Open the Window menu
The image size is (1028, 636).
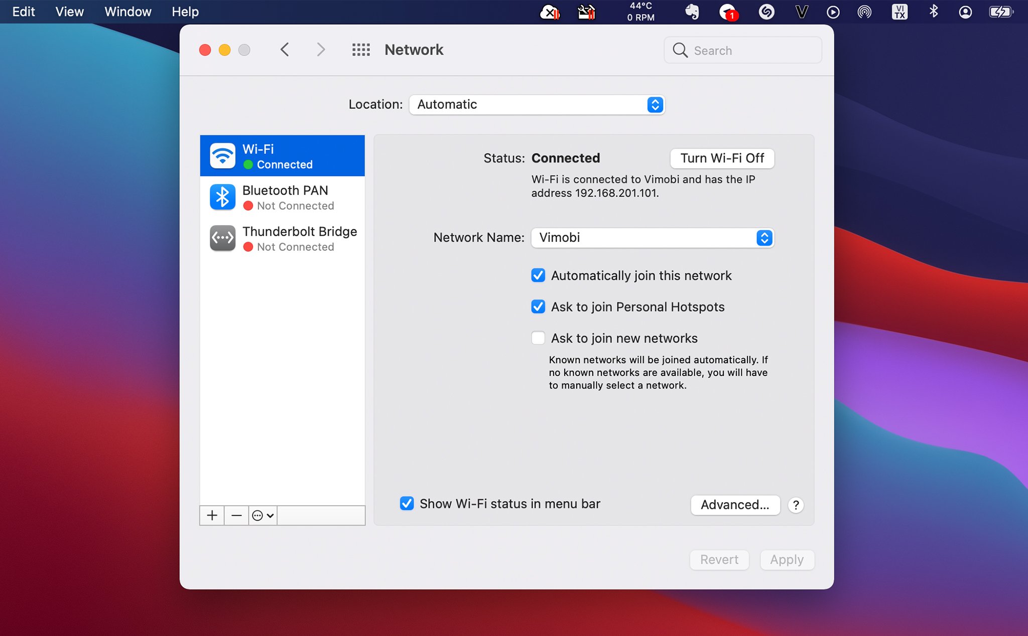(127, 12)
